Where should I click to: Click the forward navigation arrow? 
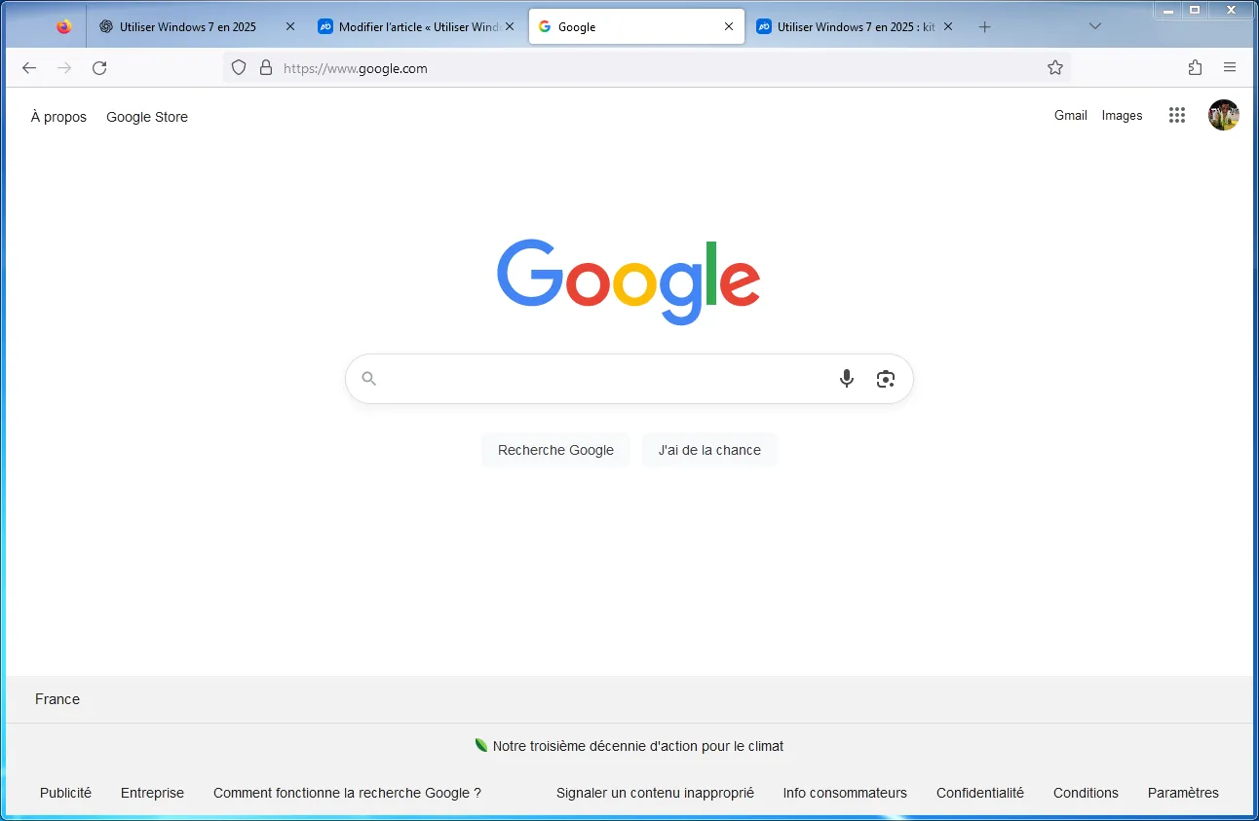click(x=64, y=68)
